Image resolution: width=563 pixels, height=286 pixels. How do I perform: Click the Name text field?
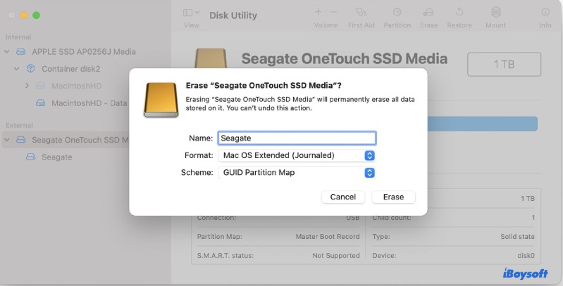(297, 139)
